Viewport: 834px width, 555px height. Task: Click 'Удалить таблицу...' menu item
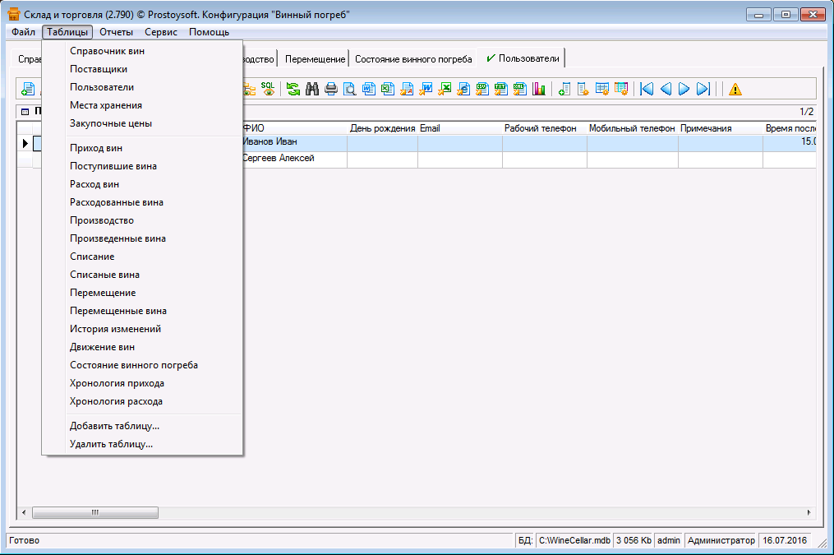click(111, 444)
